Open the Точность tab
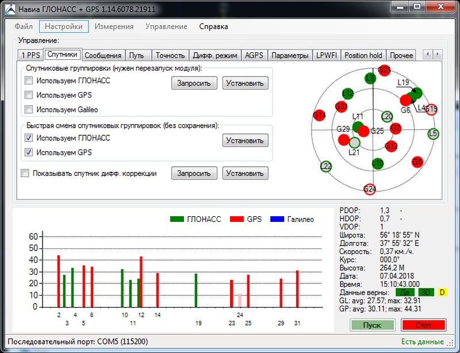Screen dimensions: 460x353 pos(170,55)
